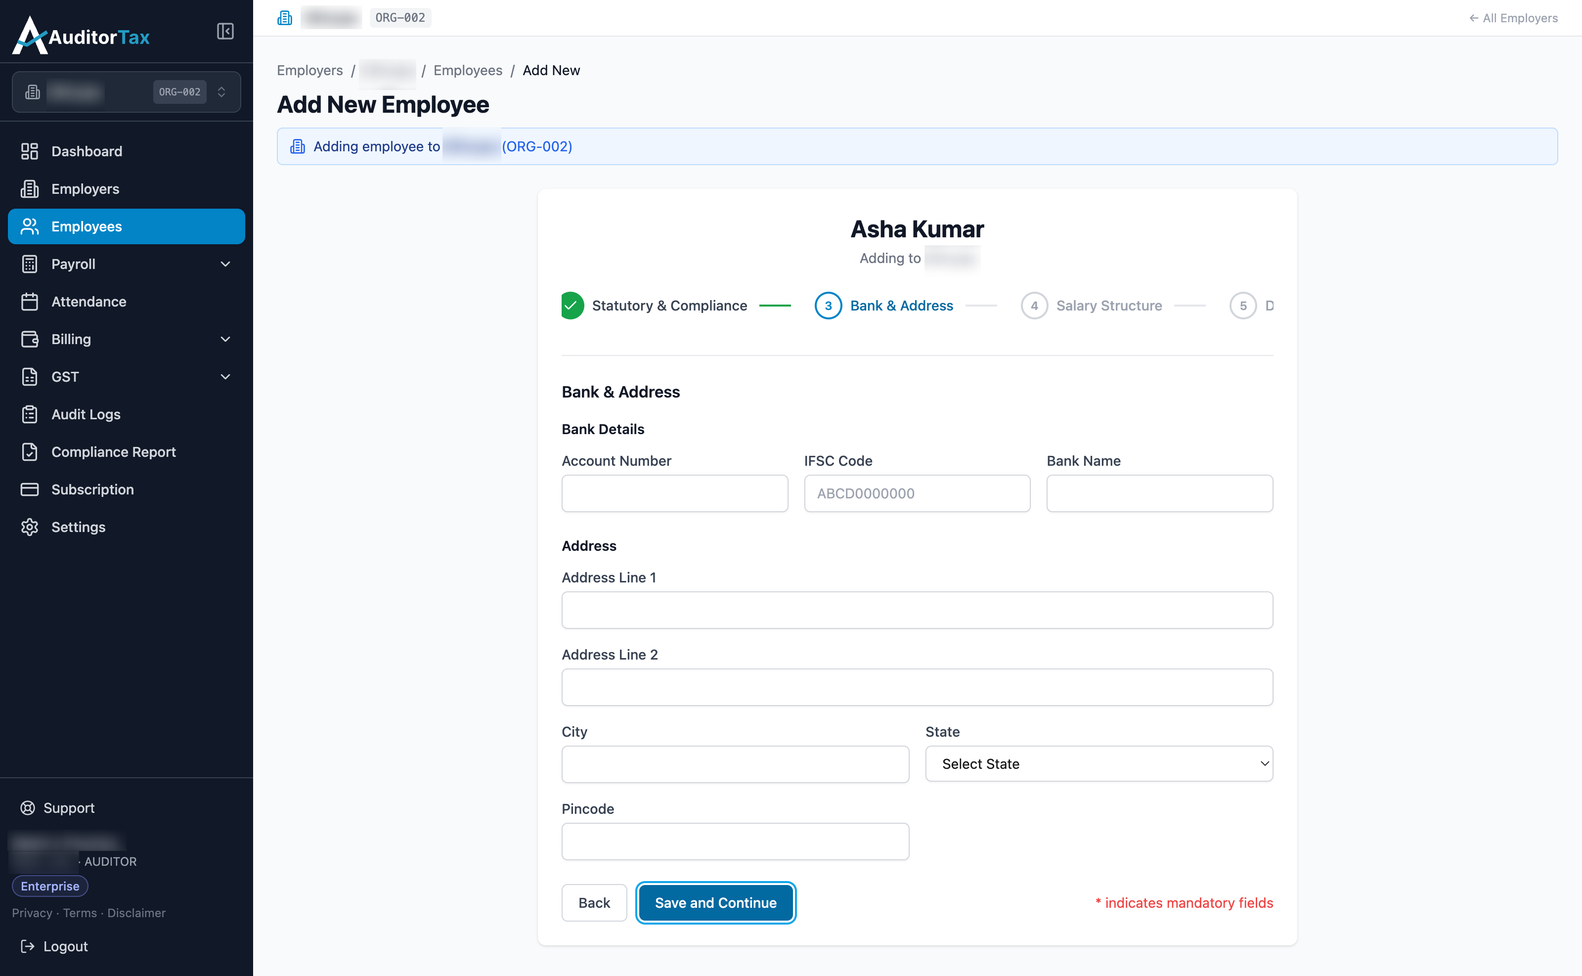Open Dashboard in sidebar
The width and height of the screenshot is (1582, 976).
(127, 151)
